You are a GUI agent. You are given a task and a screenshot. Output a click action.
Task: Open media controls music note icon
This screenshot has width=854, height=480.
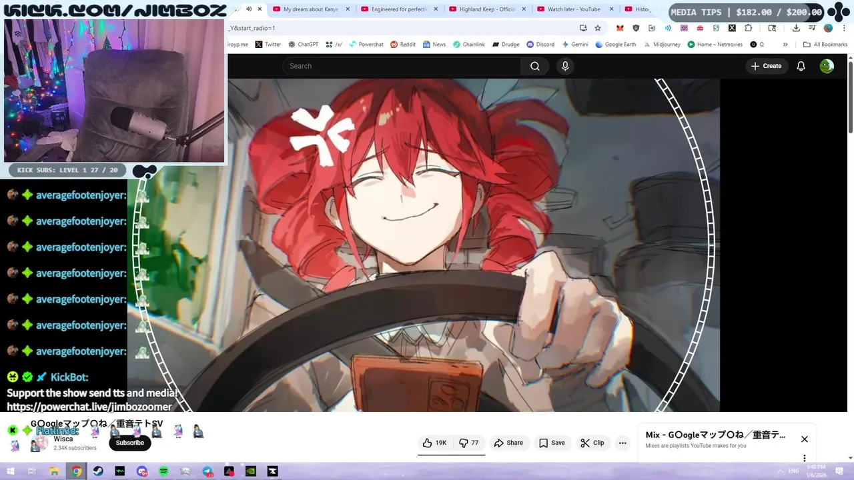pos(812,28)
